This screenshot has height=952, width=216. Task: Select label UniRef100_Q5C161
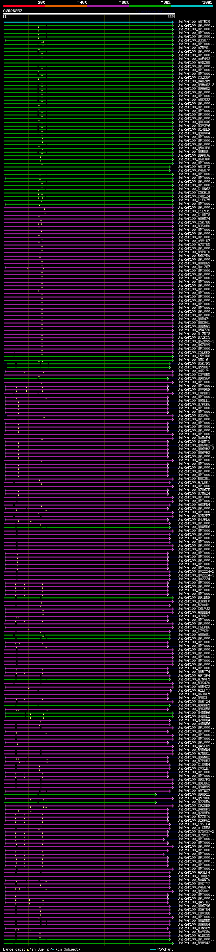[x=194, y=360]
